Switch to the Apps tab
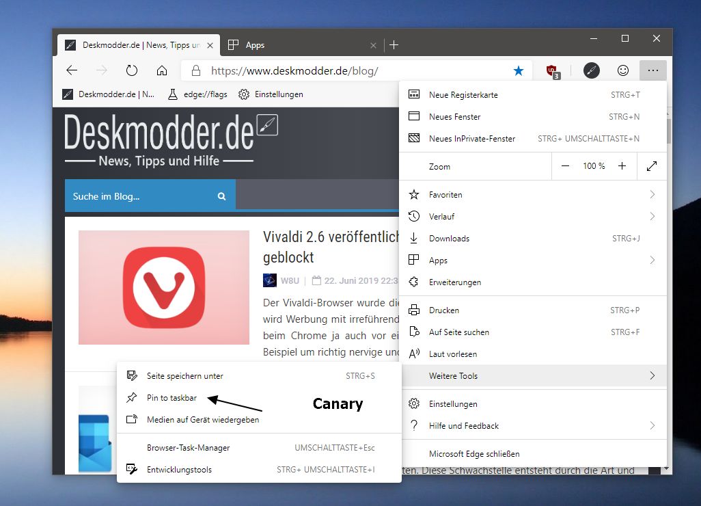 click(302, 45)
